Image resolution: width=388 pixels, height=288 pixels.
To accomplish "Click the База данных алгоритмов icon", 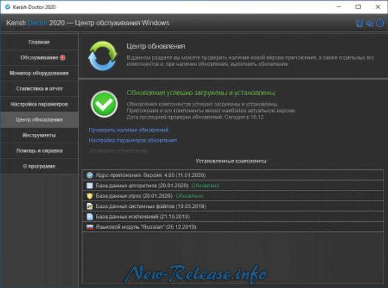I will (x=90, y=186).
